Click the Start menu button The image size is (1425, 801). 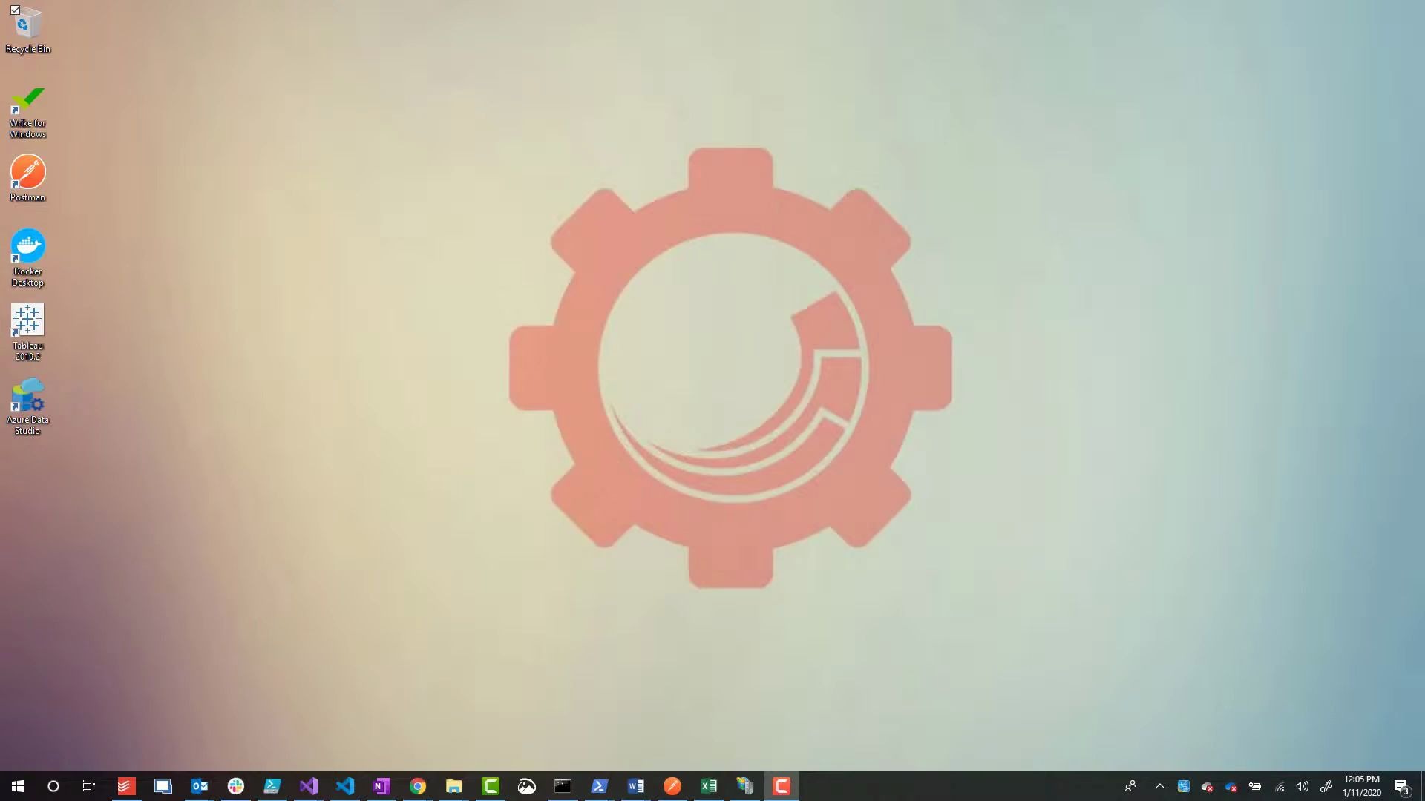click(18, 785)
